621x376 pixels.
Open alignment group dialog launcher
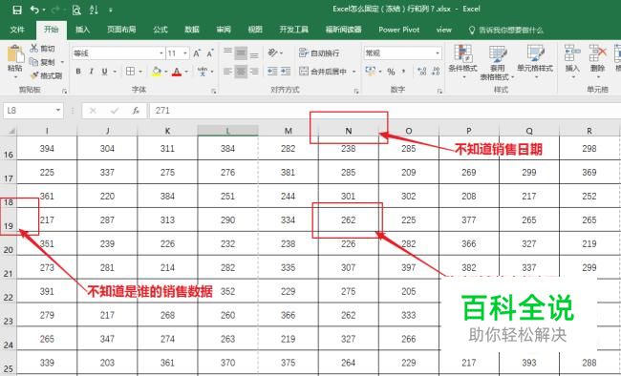tap(356, 92)
